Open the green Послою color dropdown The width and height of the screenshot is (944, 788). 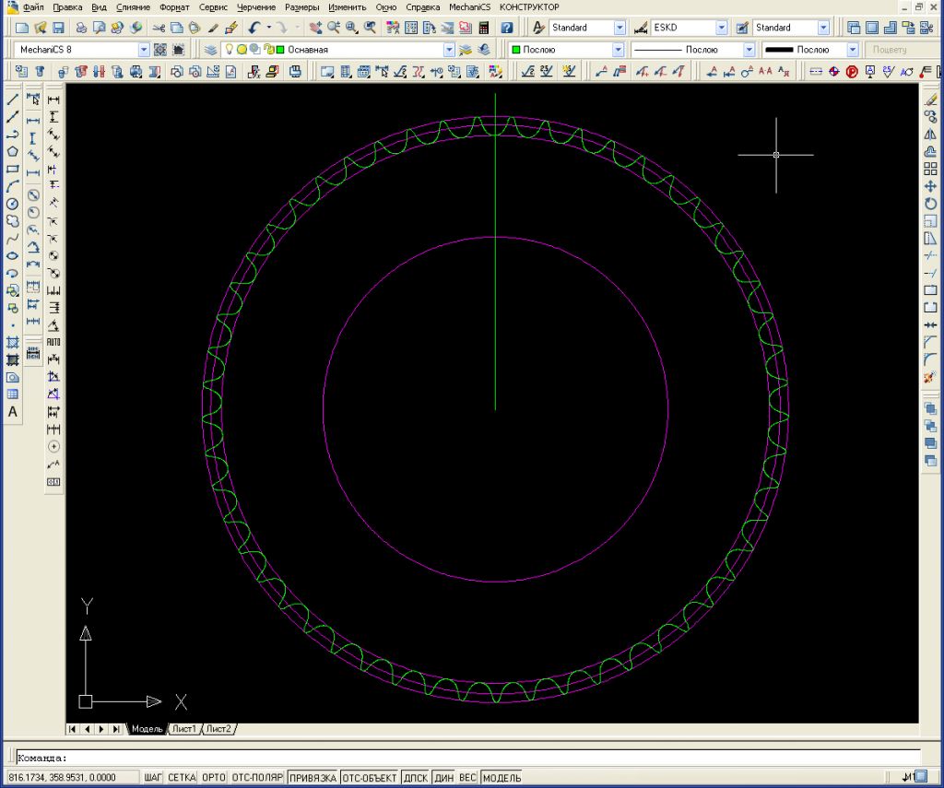pos(617,50)
